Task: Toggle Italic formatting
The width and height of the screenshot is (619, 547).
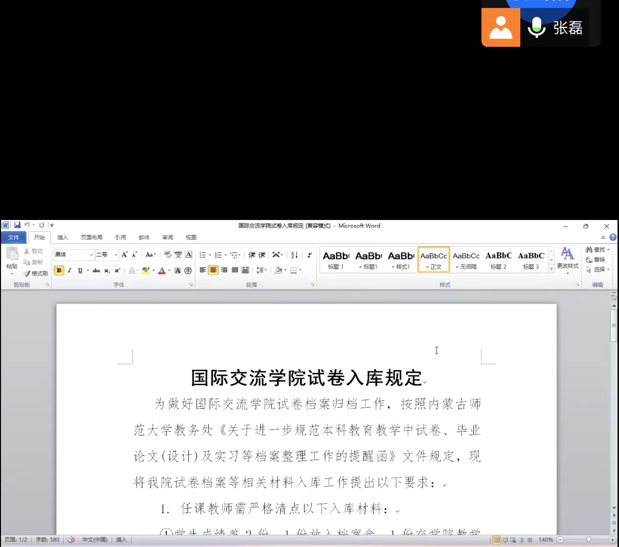Action: click(69, 271)
